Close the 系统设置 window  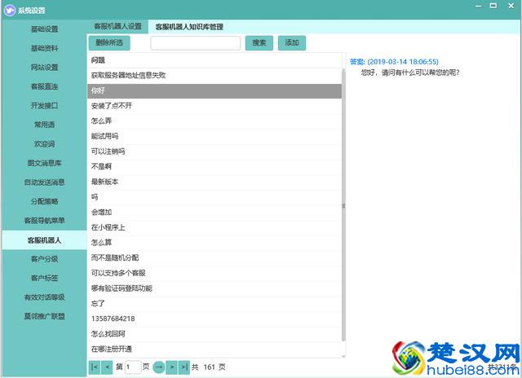[511, 6]
